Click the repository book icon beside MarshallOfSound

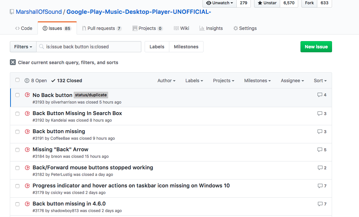tap(12, 12)
